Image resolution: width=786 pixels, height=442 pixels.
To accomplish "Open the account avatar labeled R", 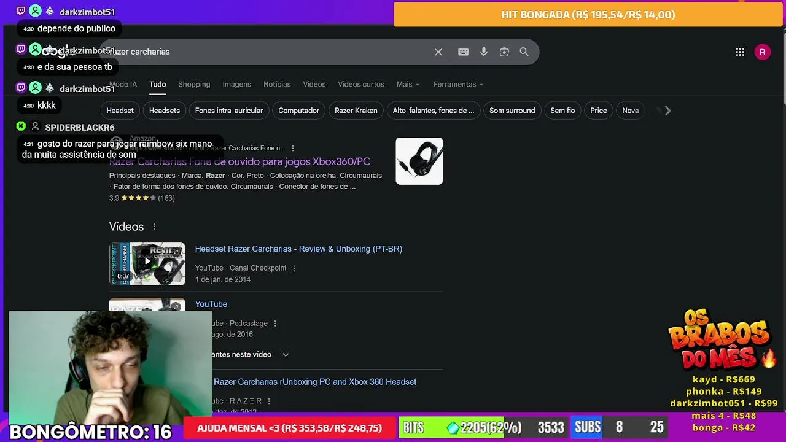I will [x=762, y=52].
